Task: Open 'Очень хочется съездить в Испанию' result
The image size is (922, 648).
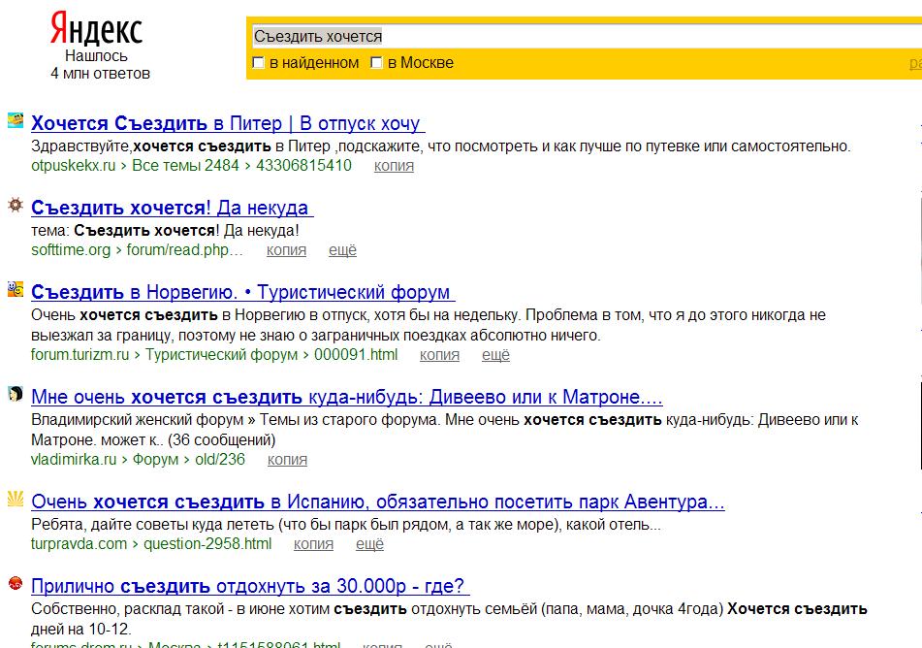Action: pos(377,502)
